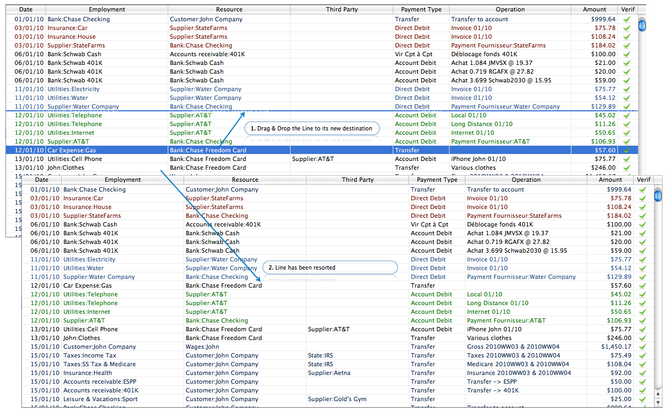This screenshot has width=667, height=411.
Task: Click Accounts receivable:ESPP cell
Action: click(x=99, y=382)
